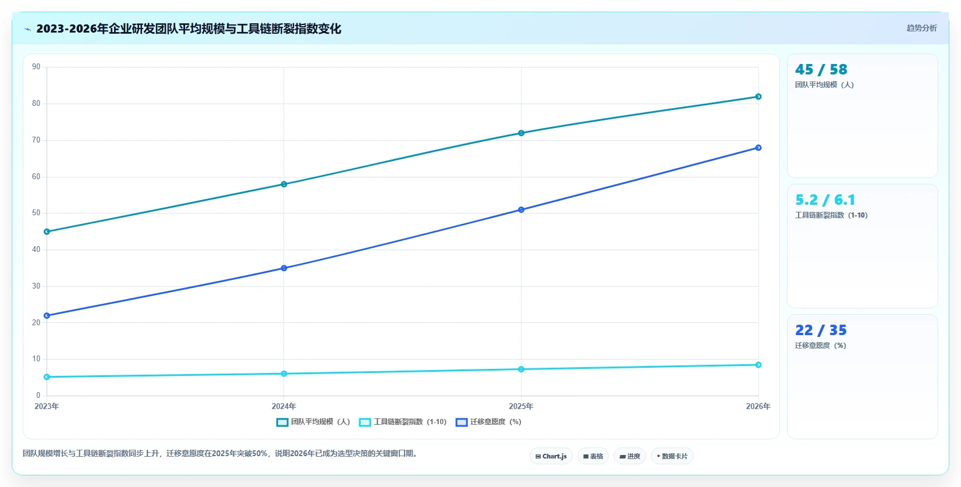The height and width of the screenshot is (487, 961).
Task: Click the 2024年 point on 团队平均规模 line
Action: pos(284,184)
